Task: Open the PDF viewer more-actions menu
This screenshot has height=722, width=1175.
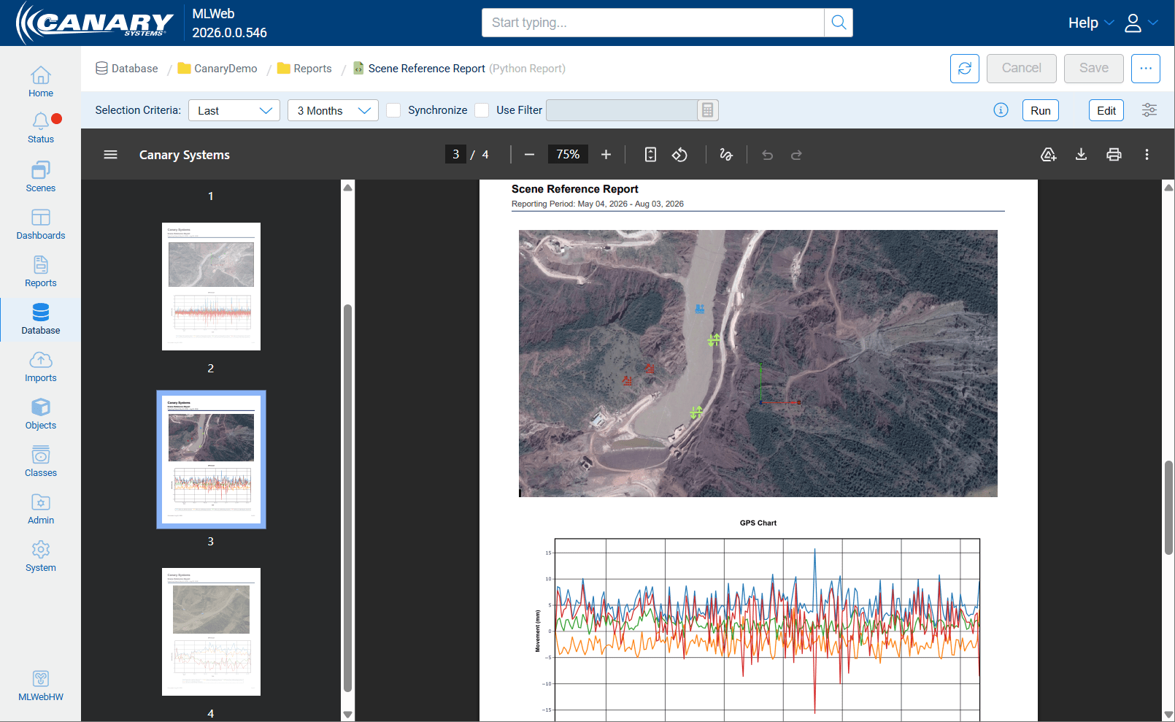Action: (x=1147, y=155)
